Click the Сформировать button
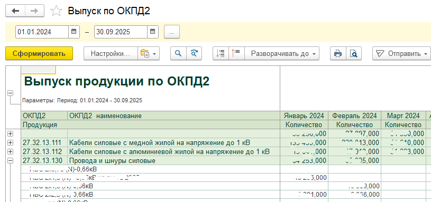Screen dimensions: 431x202 point(39,53)
